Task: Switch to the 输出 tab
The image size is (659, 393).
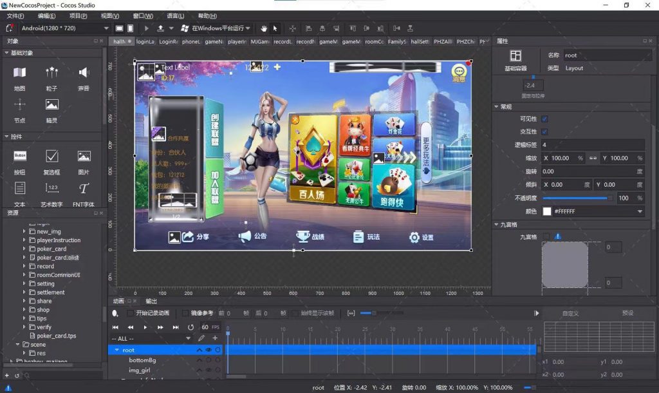Action: (151, 301)
